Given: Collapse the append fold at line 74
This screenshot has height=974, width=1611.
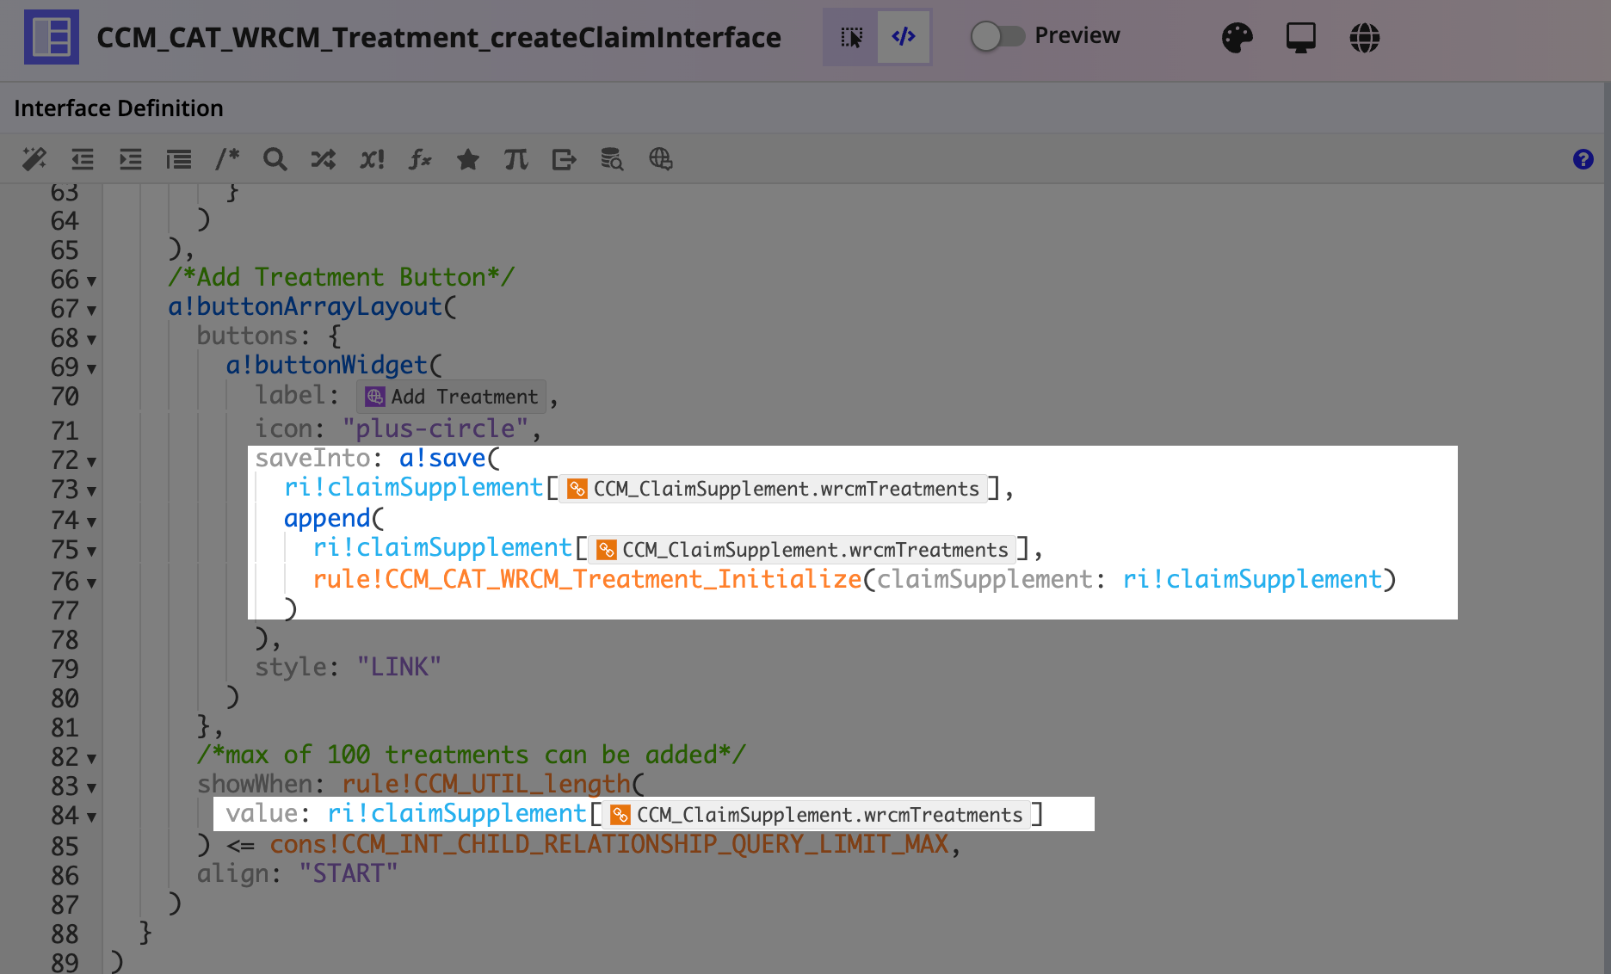Looking at the screenshot, I should pos(91,522).
